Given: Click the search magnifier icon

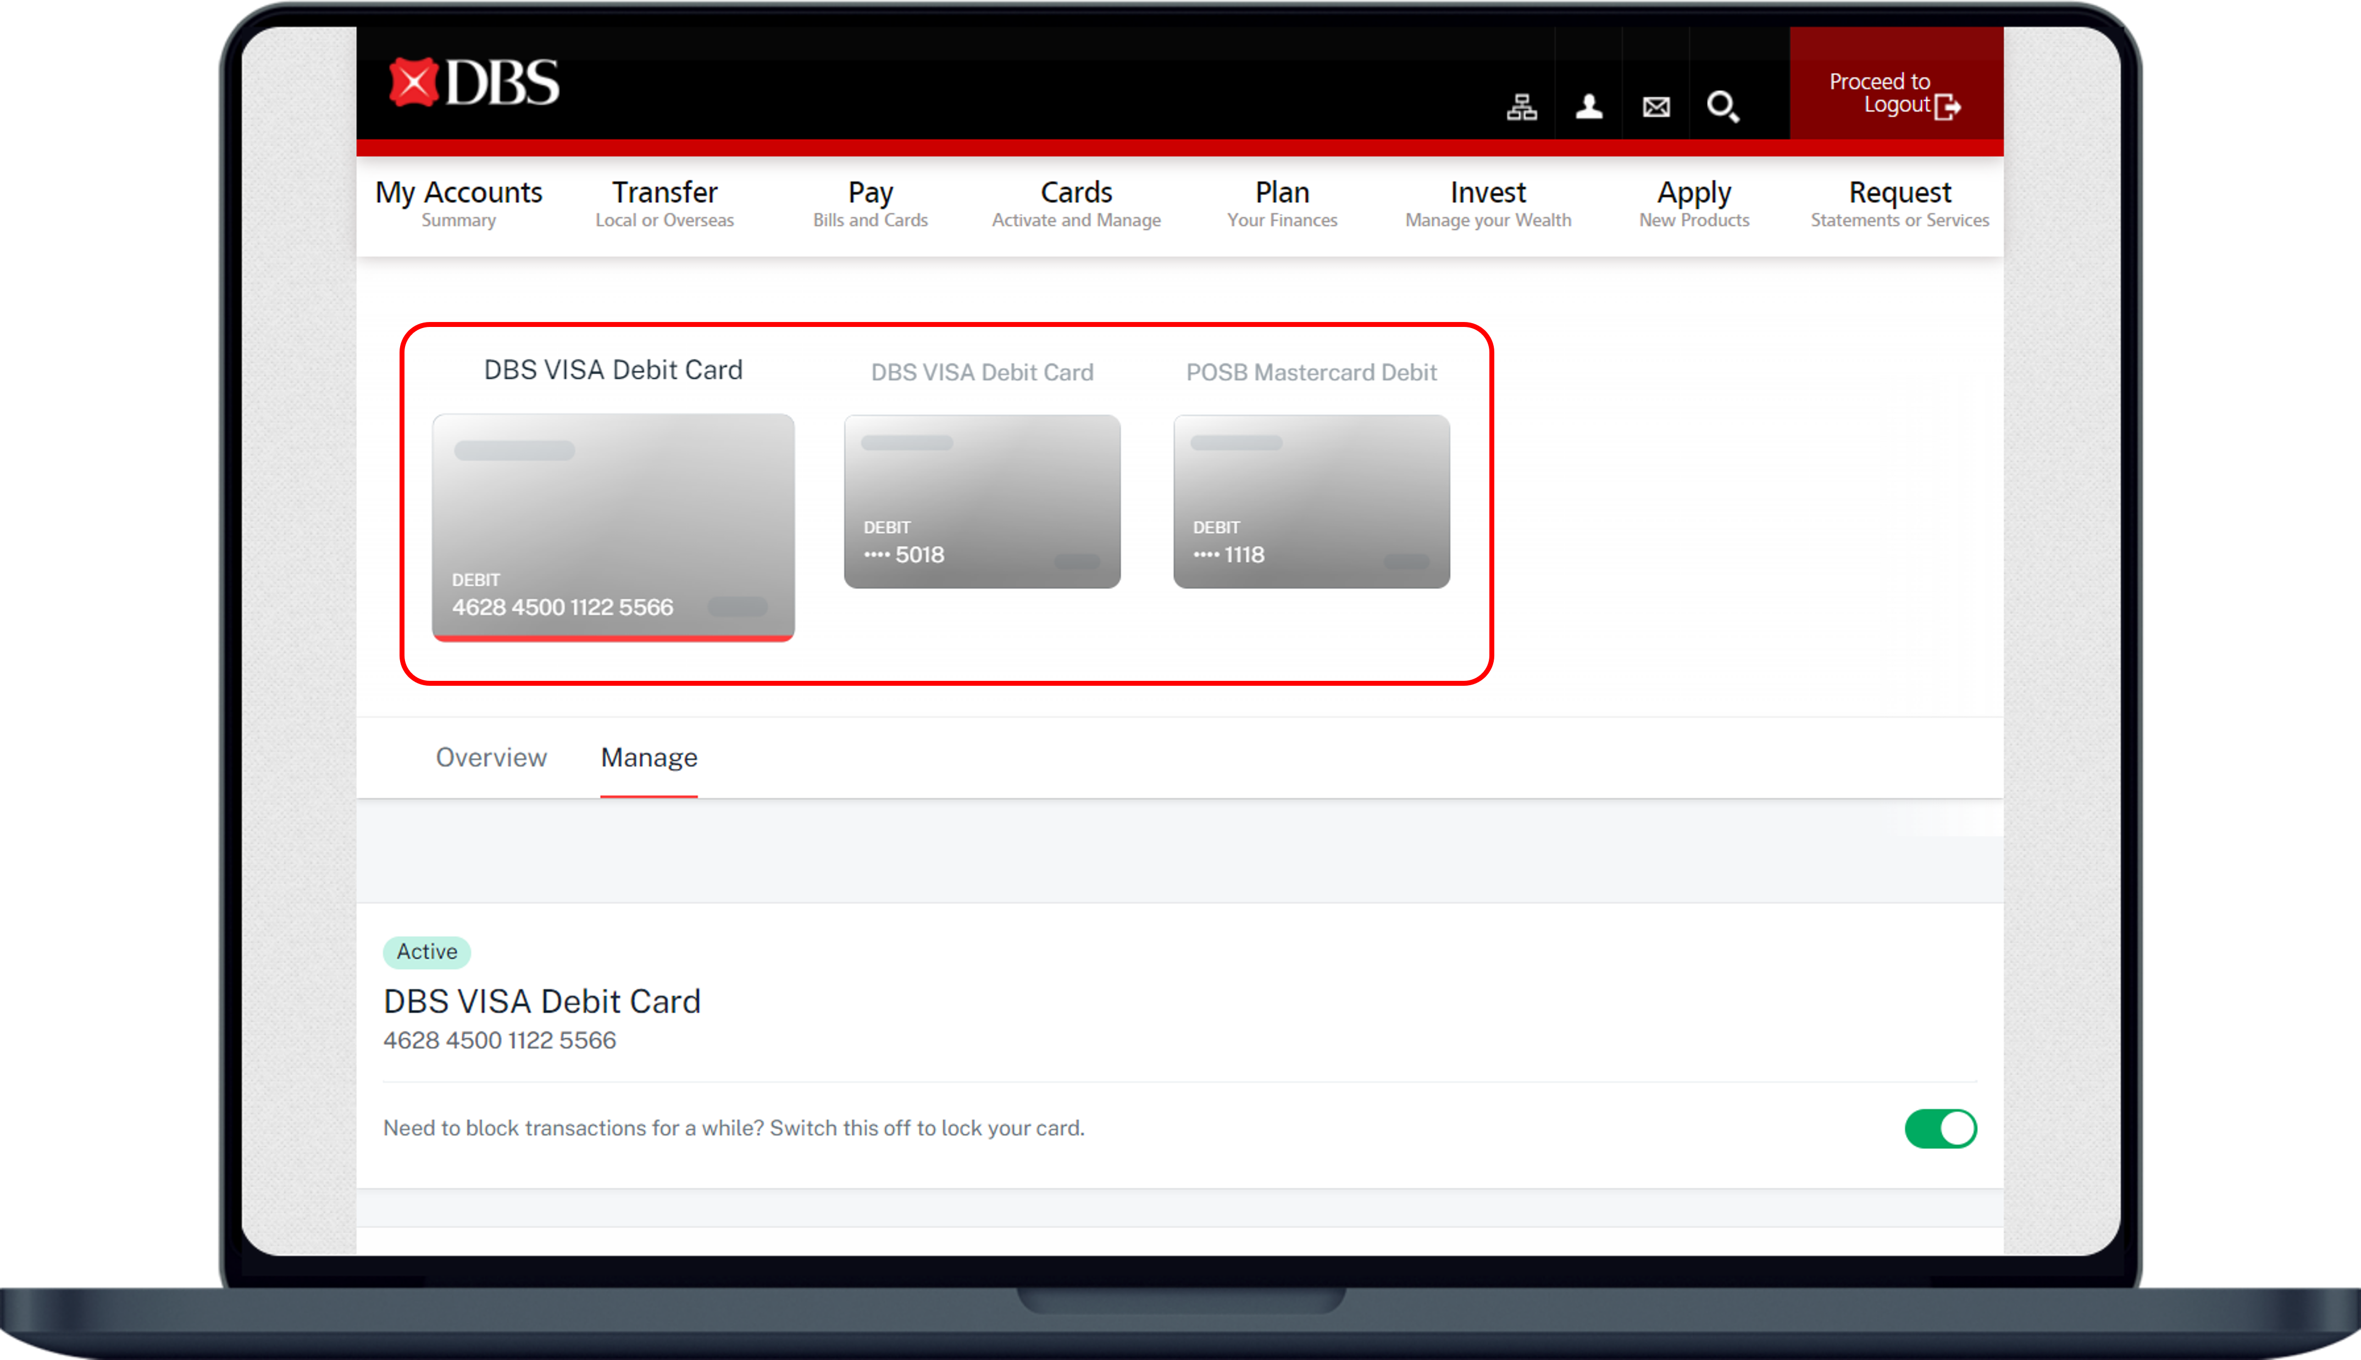Looking at the screenshot, I should click(1722, 107).
